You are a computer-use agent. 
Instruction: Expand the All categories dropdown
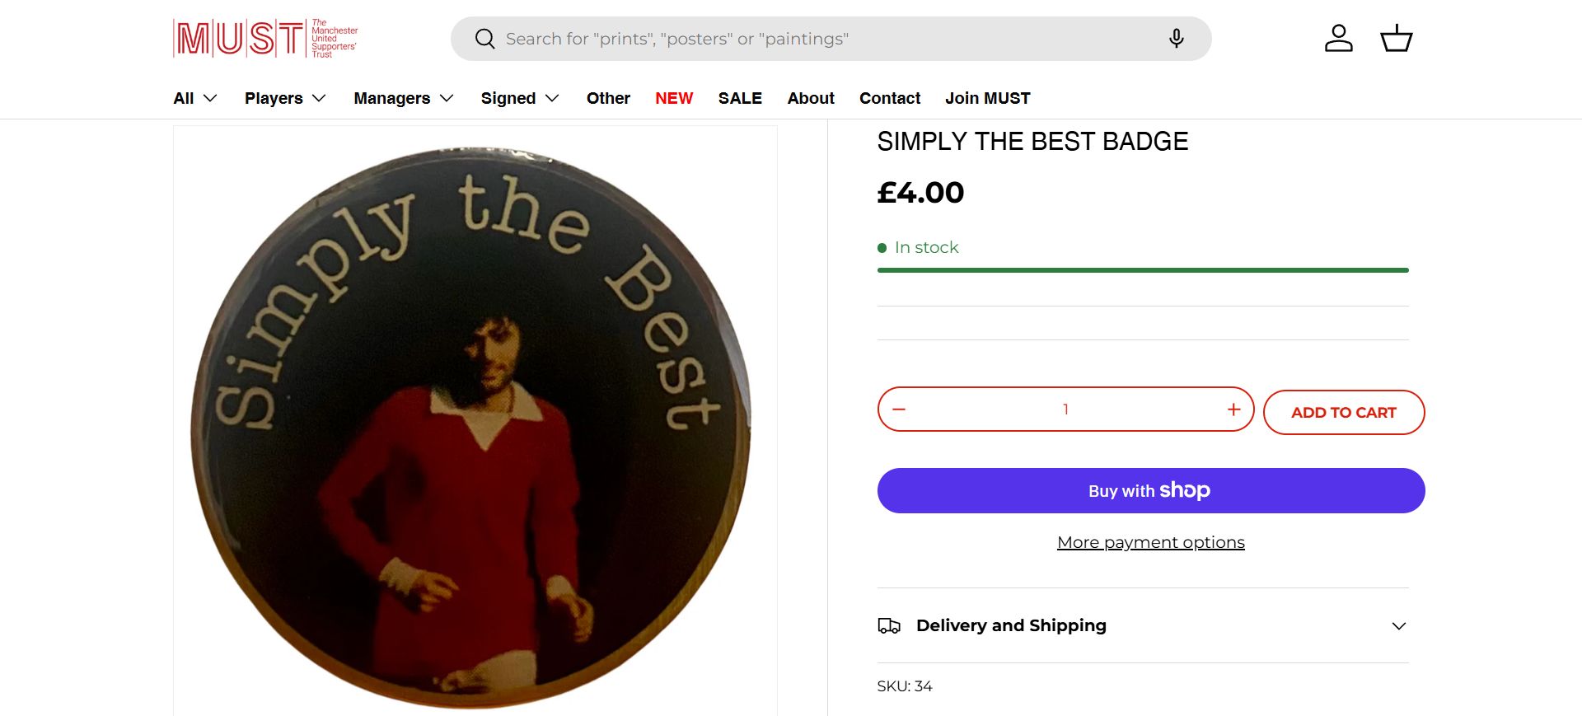pyautogui.click(x=195, y=98)
